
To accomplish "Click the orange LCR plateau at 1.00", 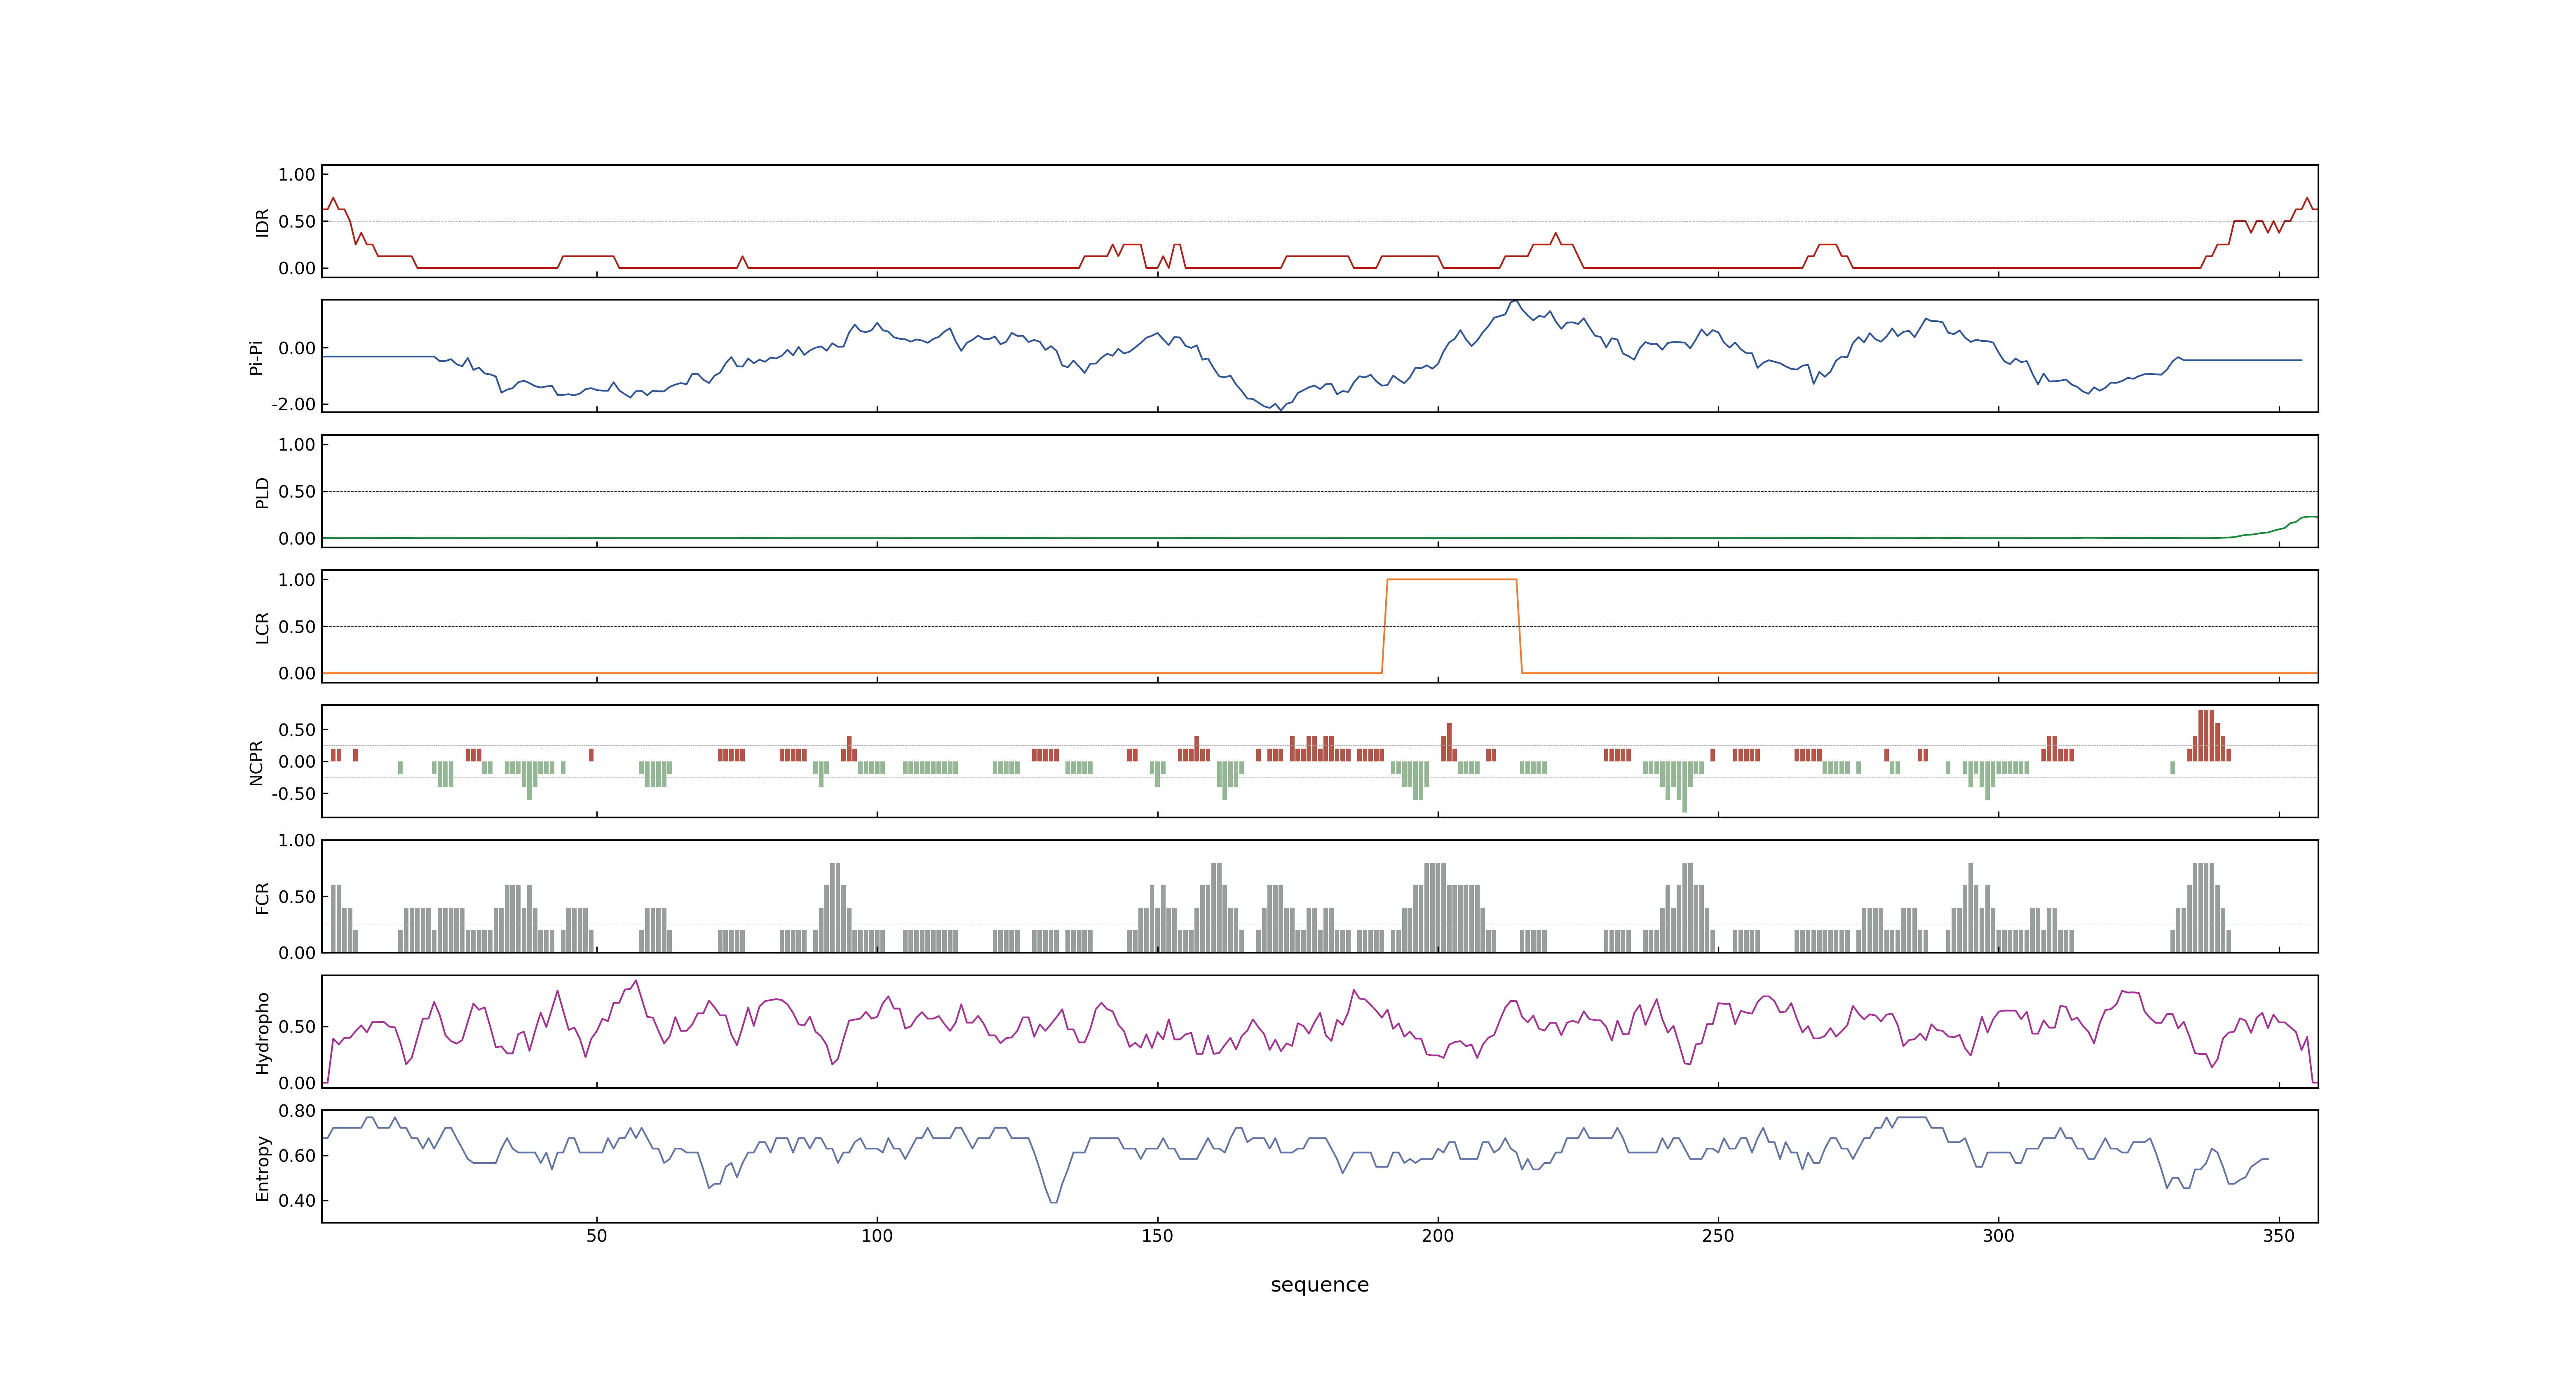I will coord(1452,579).
